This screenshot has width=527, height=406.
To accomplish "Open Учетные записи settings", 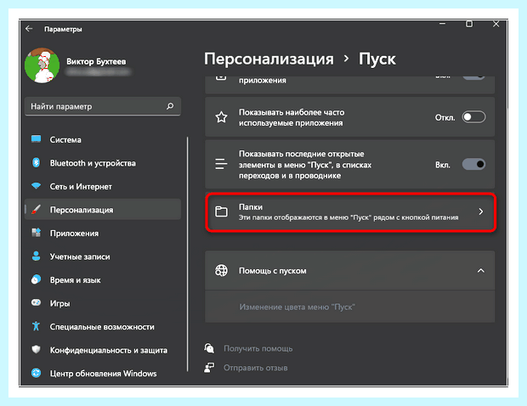I will click(103, 257).
